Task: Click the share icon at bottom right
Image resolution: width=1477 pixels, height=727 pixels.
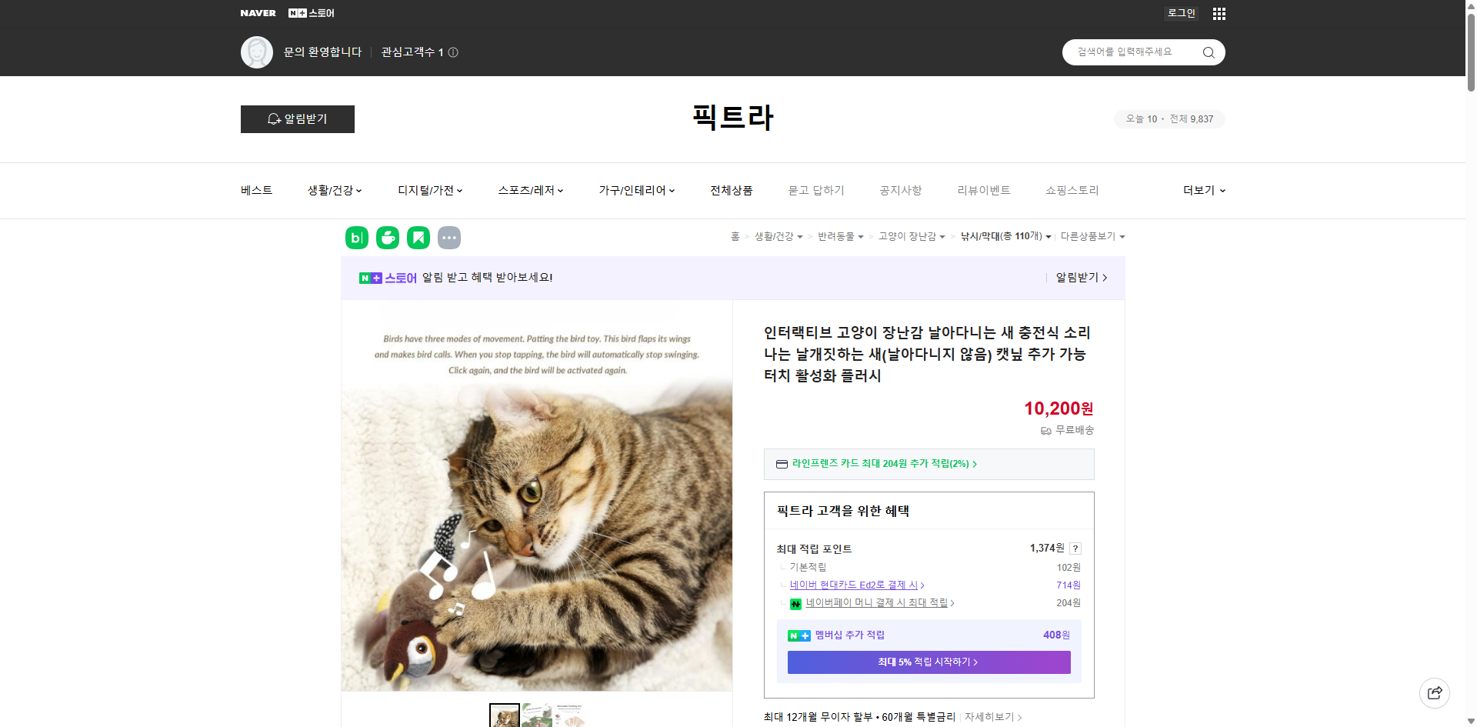Action: [1435, 692]
